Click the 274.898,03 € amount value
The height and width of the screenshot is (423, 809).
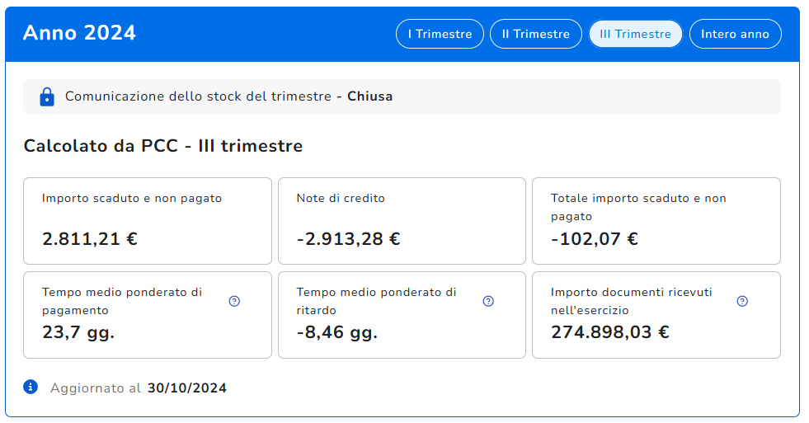(x=609, y=332)
